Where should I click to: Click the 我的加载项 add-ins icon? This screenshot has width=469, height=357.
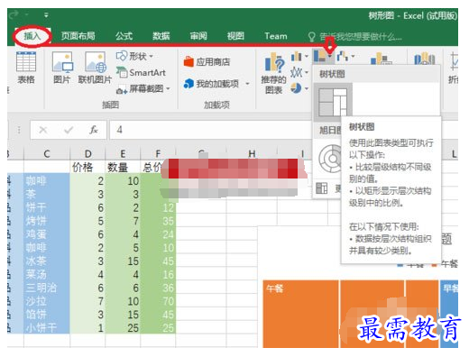pos(189,84)
